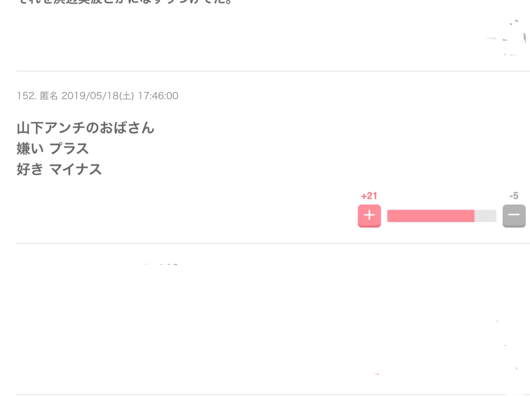Downvote comment 152 with the gray minus button
The image size is (530, 397).
(x=514, y=216)
